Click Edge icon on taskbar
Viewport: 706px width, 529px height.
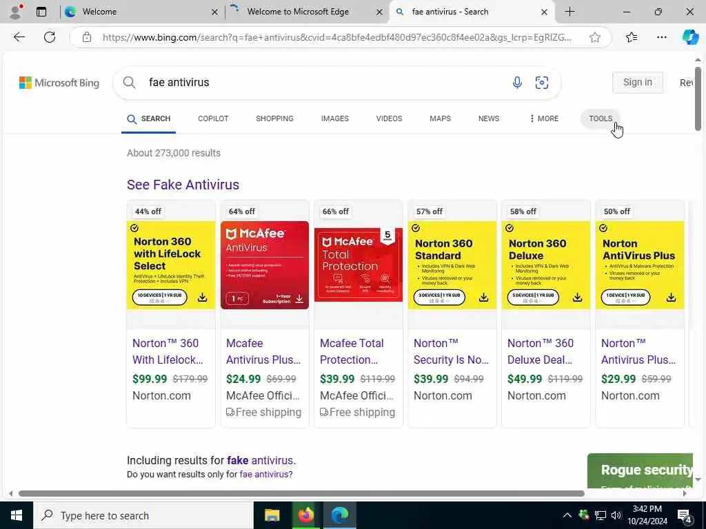(x=339, y=515)
